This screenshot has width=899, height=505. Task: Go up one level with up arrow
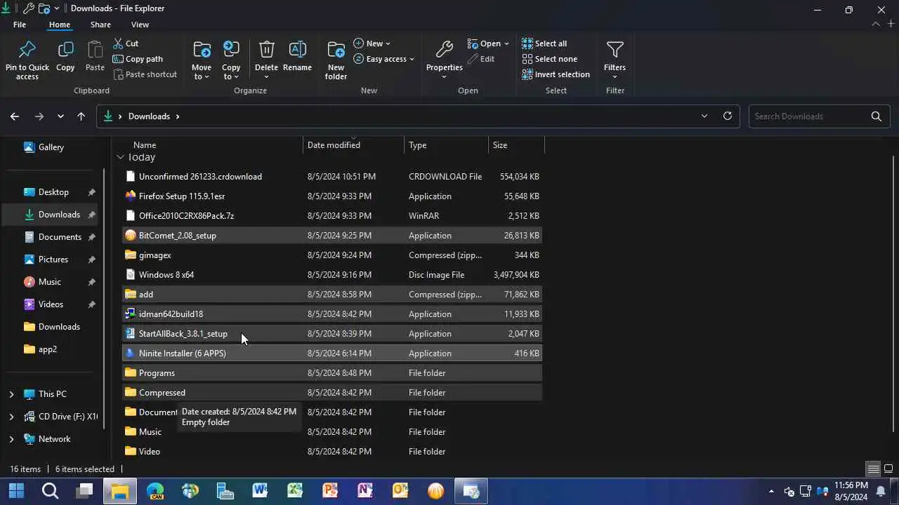81,116
